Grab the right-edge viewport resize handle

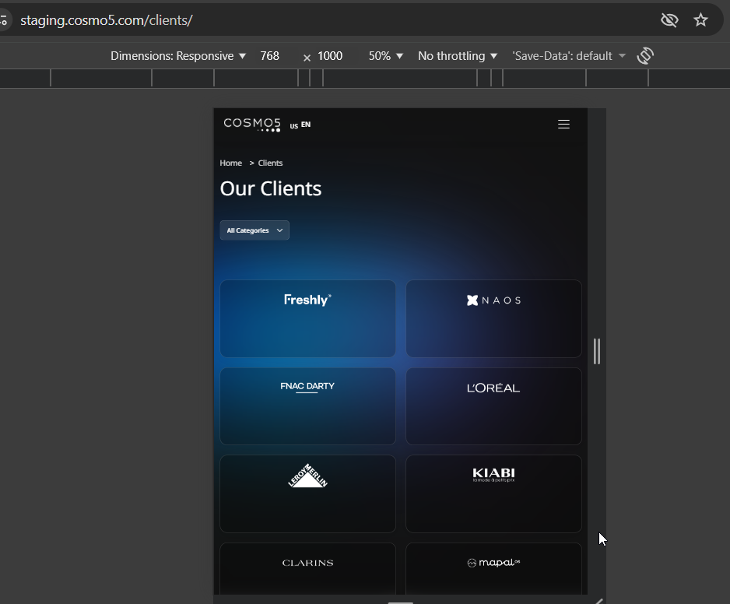597,351
